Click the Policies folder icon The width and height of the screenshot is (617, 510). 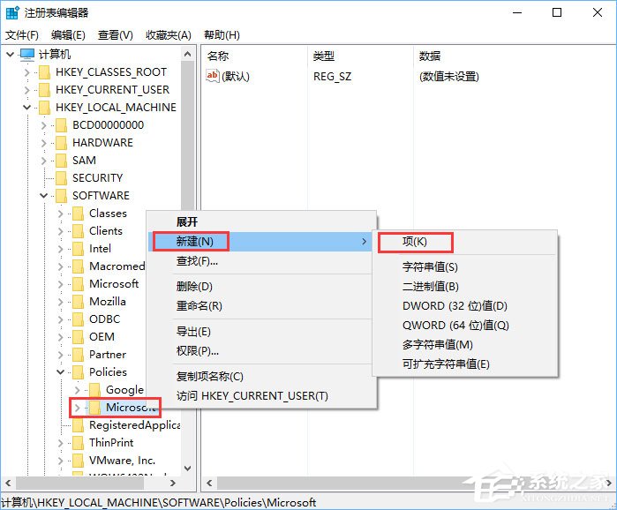coord(79,372)
